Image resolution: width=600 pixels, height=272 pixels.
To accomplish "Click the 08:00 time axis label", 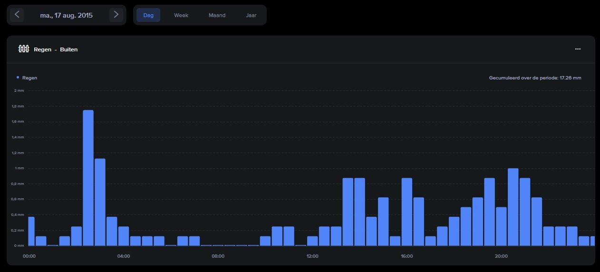I will pyautogui.click(x=218, y=256).
